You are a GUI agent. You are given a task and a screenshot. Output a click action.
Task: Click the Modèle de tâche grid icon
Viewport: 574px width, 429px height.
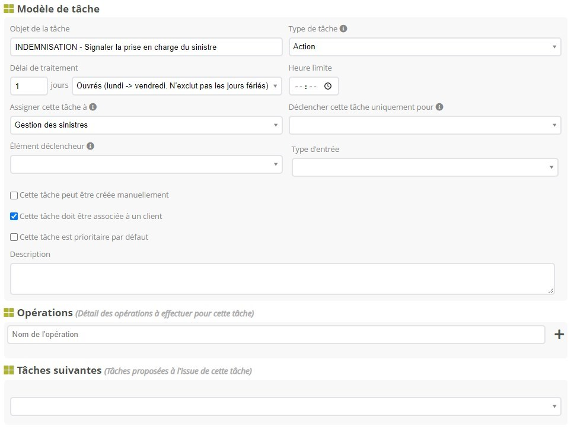[x=9, y=9]
